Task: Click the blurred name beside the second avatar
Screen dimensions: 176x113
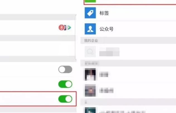Action: (x=106, y=90)
